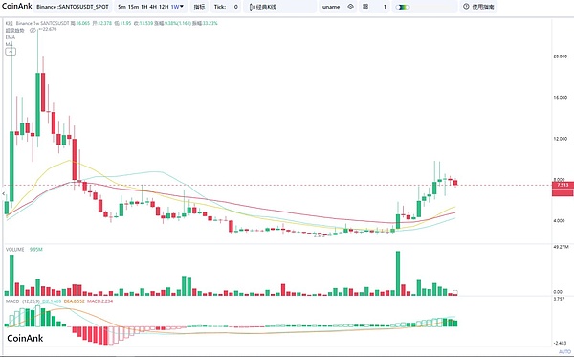Viewport: 574px width, 357px height.
Task: Toggle the eye icon beside uname
Action: 350,7
